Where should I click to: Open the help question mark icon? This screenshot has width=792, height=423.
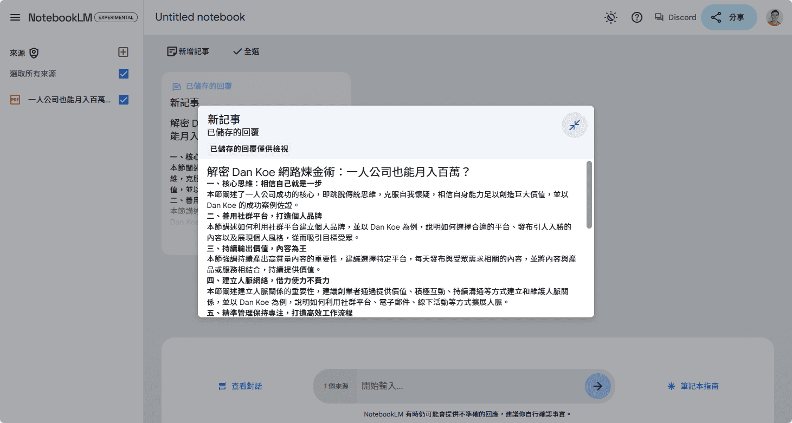coord(637,17)
